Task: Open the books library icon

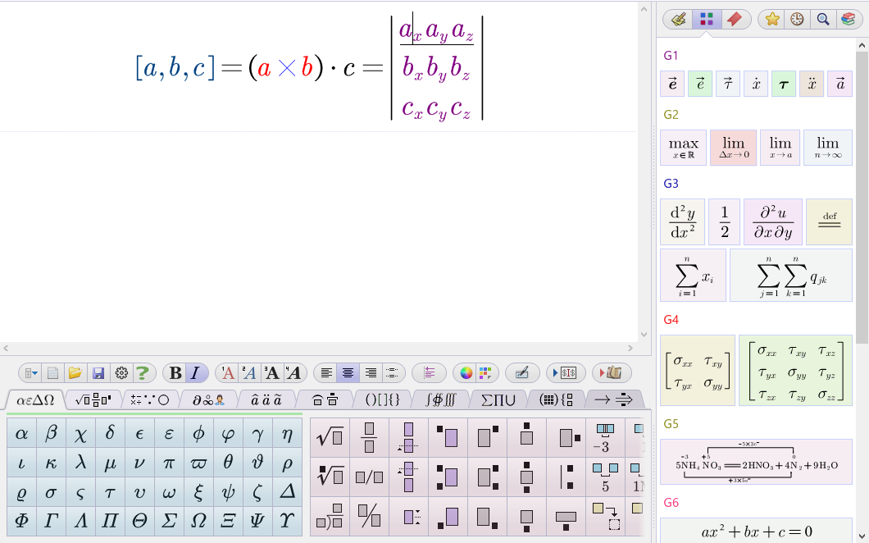Action: pyautogui.click(x=848, y=18)
